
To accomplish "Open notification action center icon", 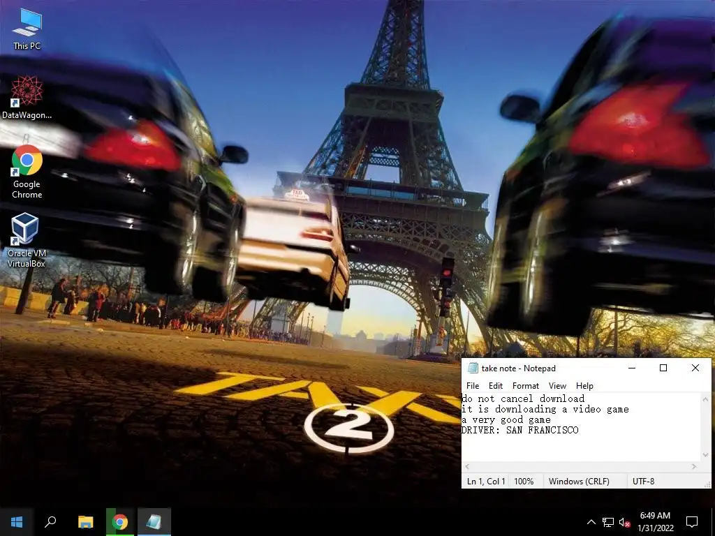I will click(x=692, y=522).
